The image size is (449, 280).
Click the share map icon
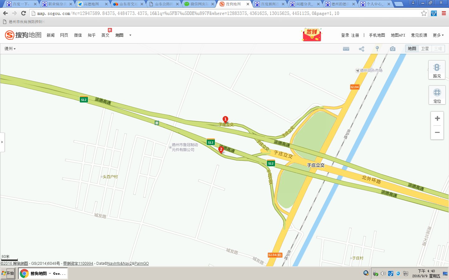click(x=361, y=49)
